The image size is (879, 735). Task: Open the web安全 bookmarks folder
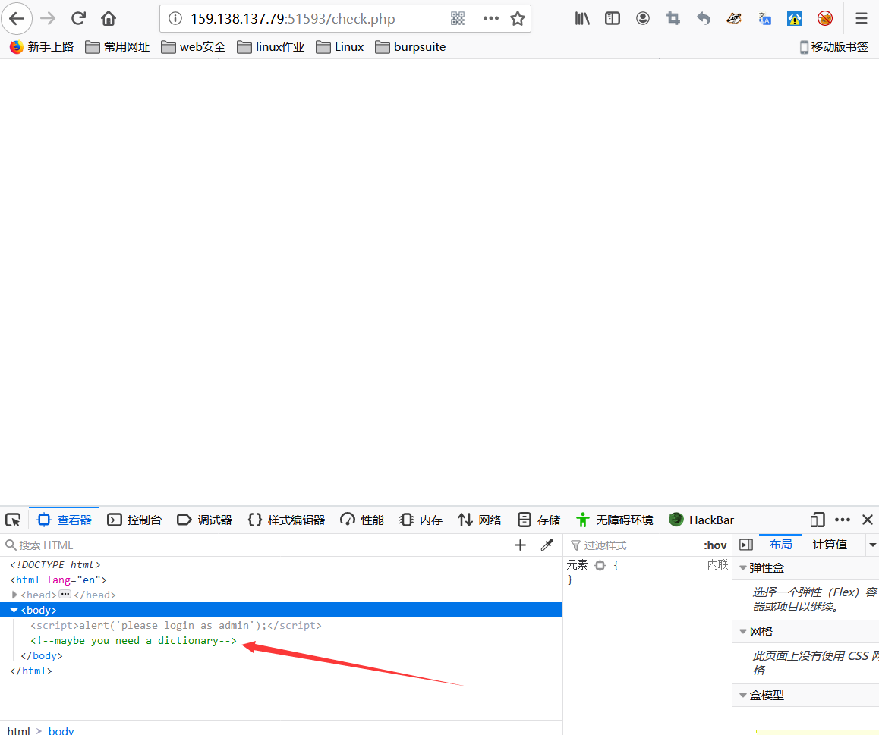pyautogui.click(x=193, y=46)
